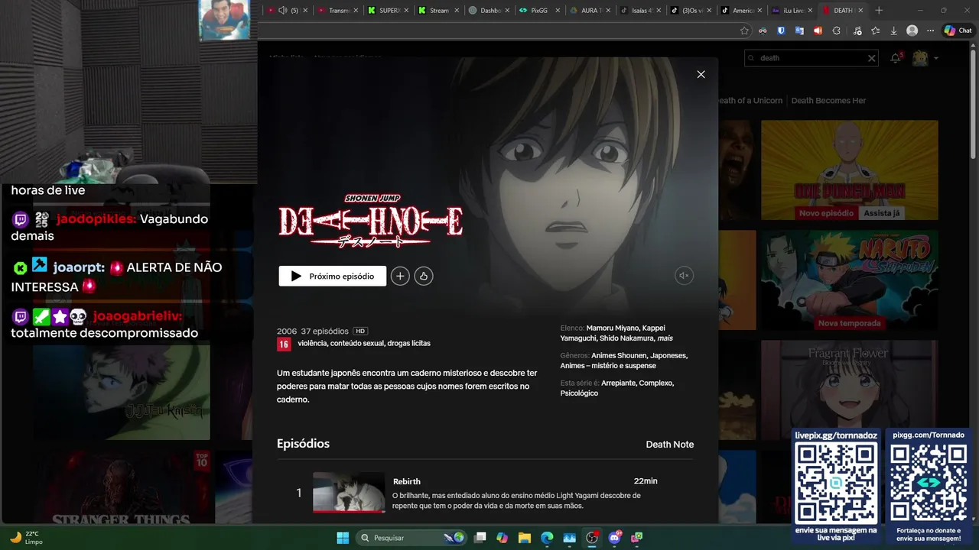
Task: Open the Netflix notifications bell
Action: click(896, 58)
